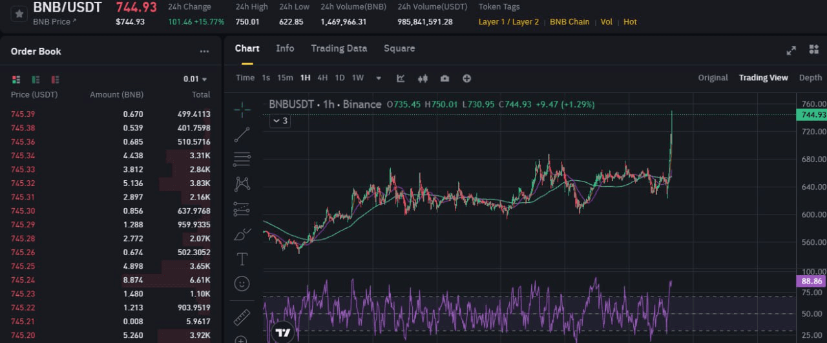The width and height of the screenshot is (827, 343).
Task: Select the pattern drawing tool
Action: 242,184
